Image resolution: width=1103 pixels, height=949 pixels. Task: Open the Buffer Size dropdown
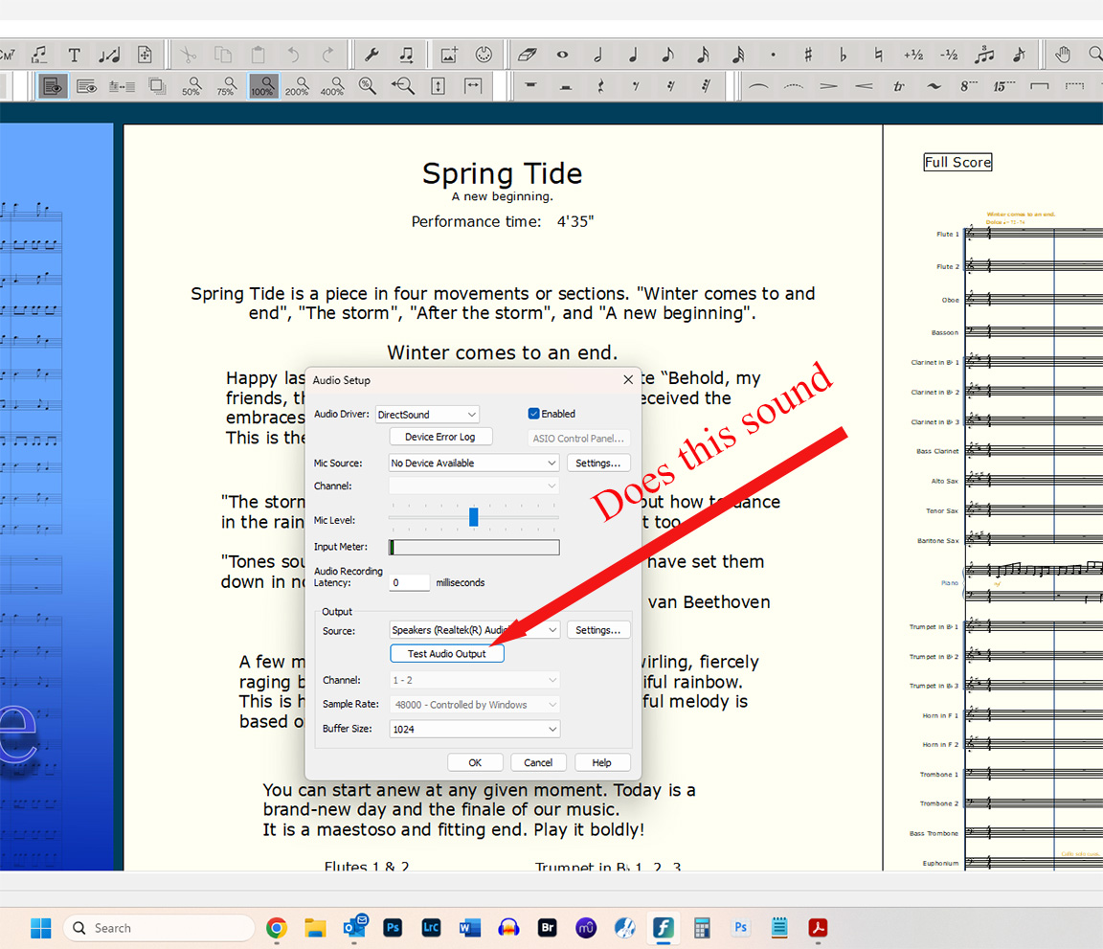click(473, 730)
